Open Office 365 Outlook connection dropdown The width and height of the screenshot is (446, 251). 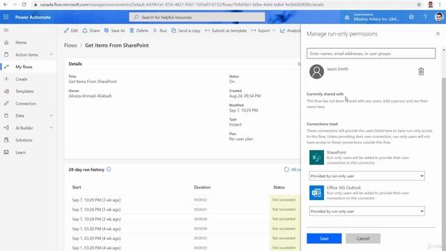pyautogui.click(x=367, y=211)
